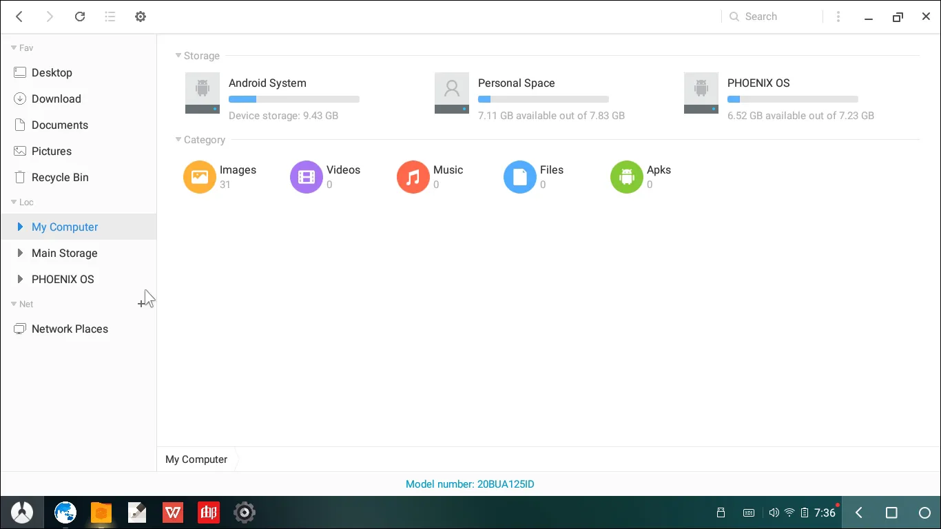Expand the My Computer tree arrow
The image size is (941, 529).
coord(20,227)
